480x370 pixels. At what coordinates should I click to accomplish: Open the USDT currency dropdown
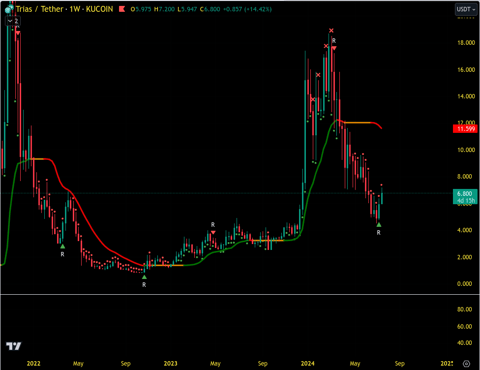coord(466,9)
